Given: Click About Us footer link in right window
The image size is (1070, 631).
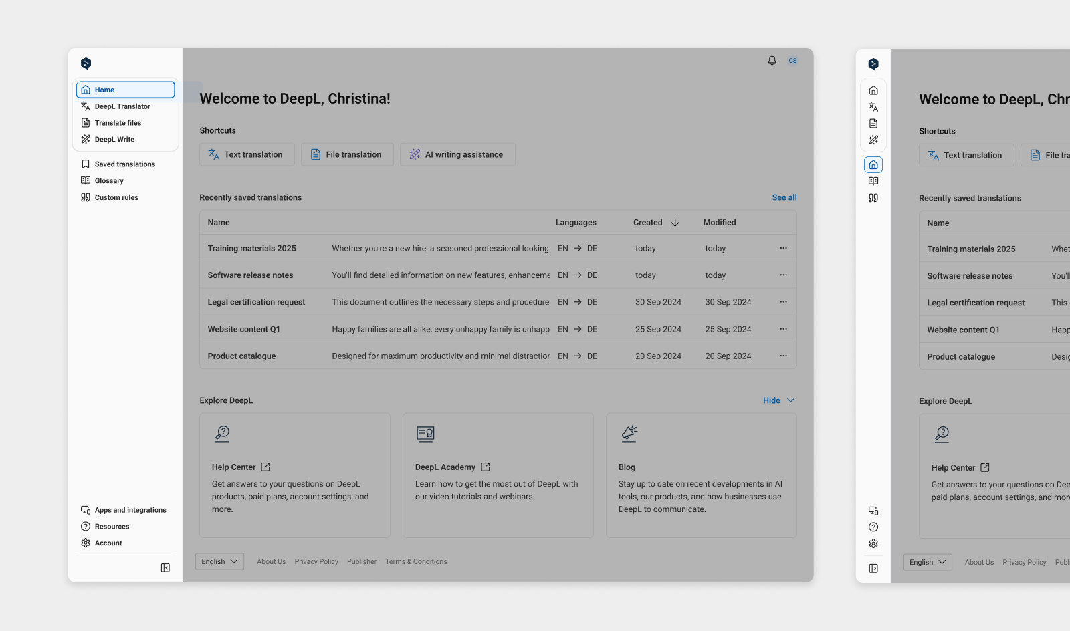Looking at the screenshot, I should tap(979, 563).
